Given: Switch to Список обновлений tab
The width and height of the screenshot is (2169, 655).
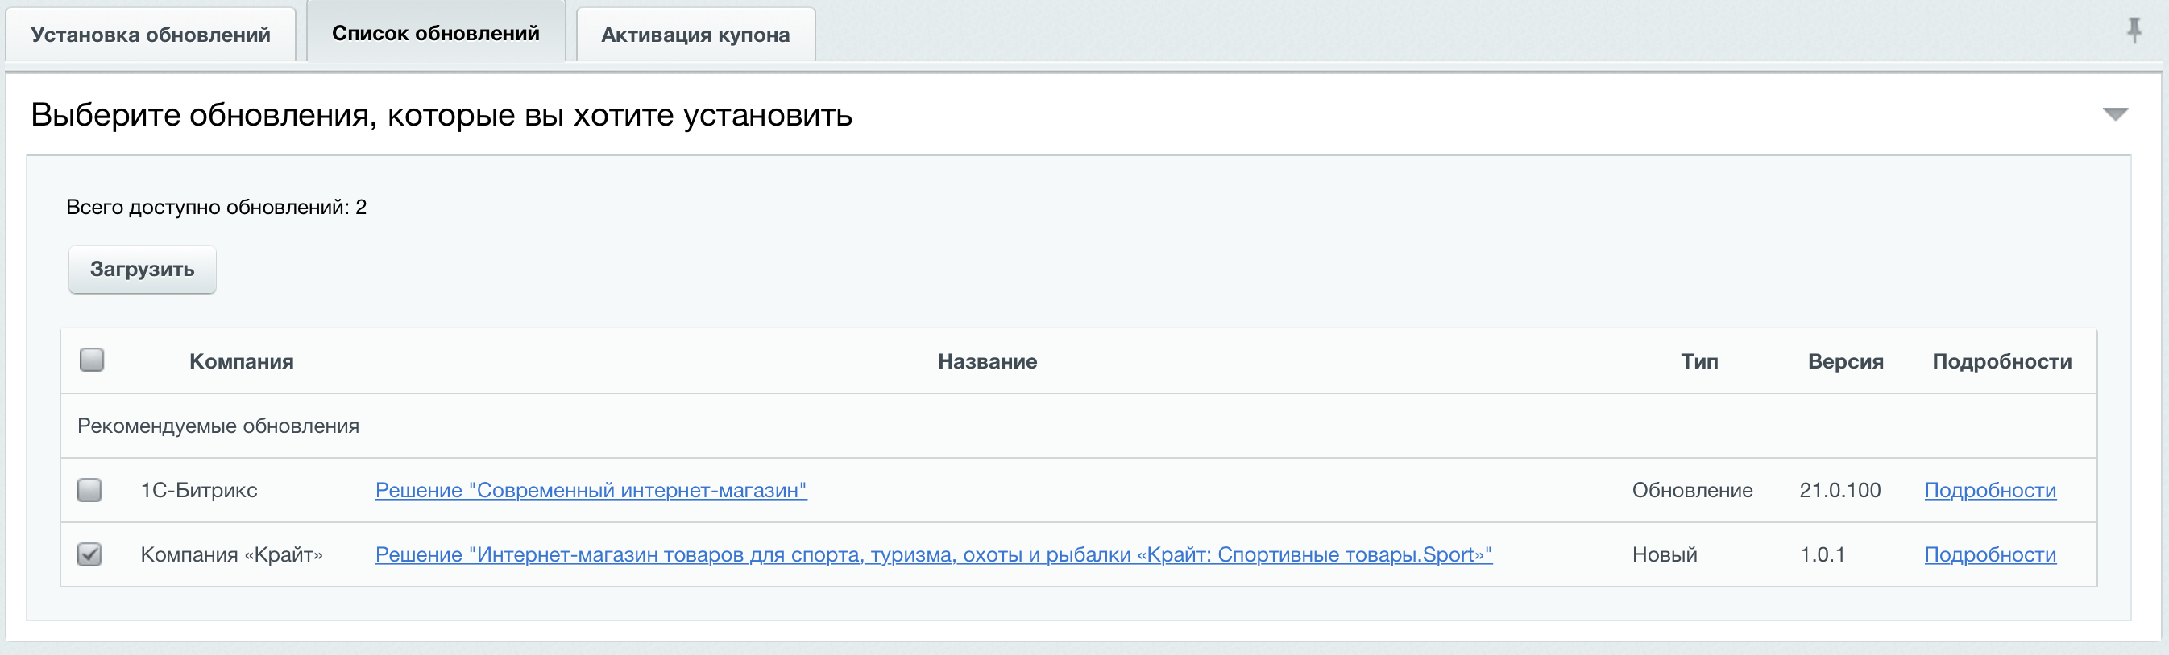Looking at the screenshot, I should click(x=435, y=33).
